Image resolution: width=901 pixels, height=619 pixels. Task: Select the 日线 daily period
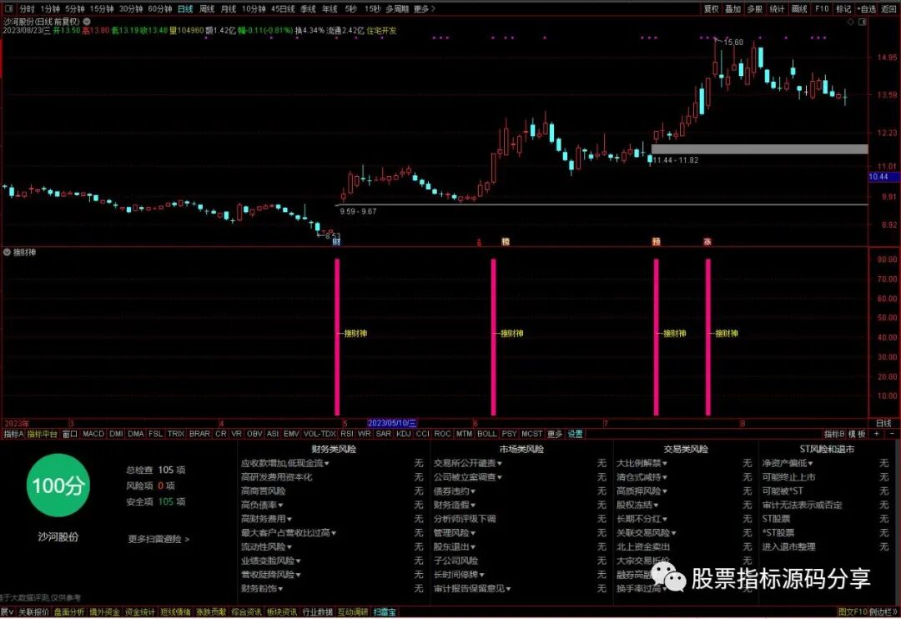185,8
